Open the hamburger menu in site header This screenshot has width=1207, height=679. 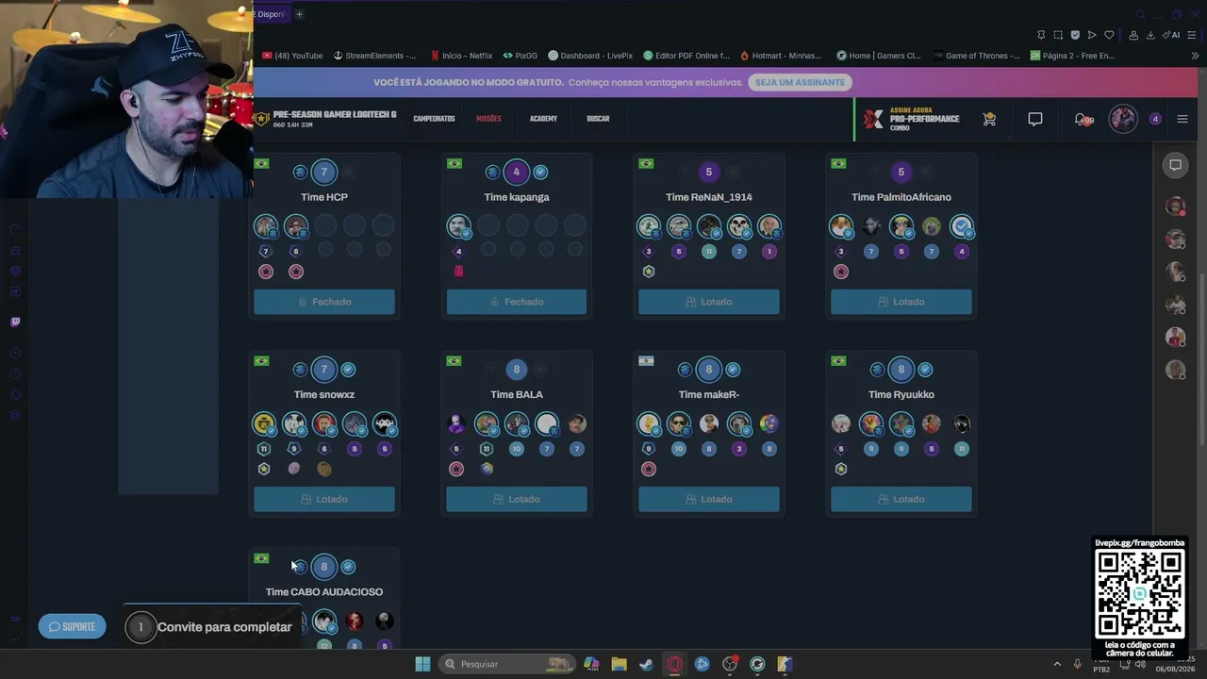(x=1182, y=119)
